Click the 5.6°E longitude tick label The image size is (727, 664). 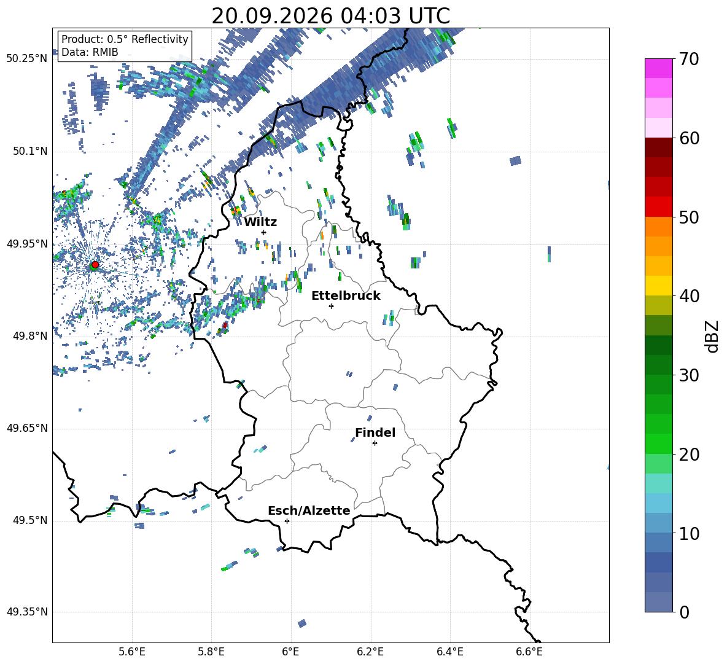pyautogui.click(x=132, y=652)
